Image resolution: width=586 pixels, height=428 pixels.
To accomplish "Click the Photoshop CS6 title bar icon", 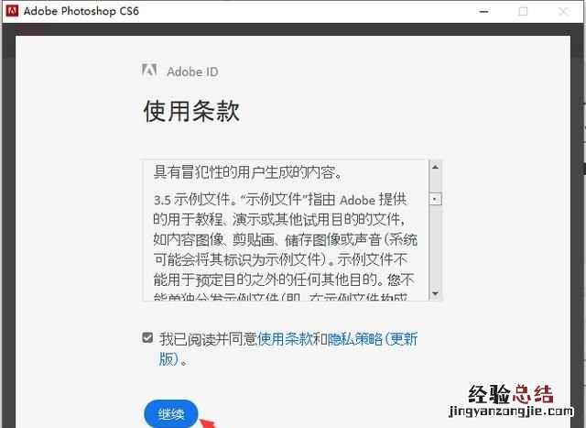I will tap(12, 11).
